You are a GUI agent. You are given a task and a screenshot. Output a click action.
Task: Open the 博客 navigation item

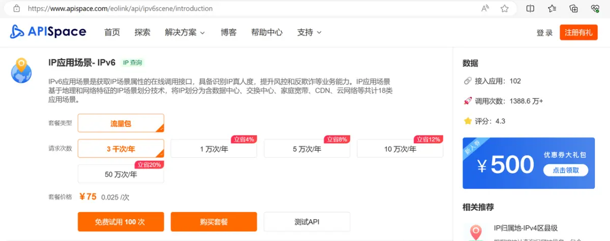tap(228, 32)
